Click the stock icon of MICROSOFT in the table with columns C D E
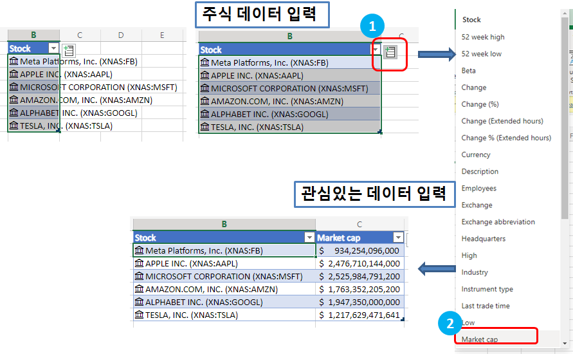 [14, 87]
